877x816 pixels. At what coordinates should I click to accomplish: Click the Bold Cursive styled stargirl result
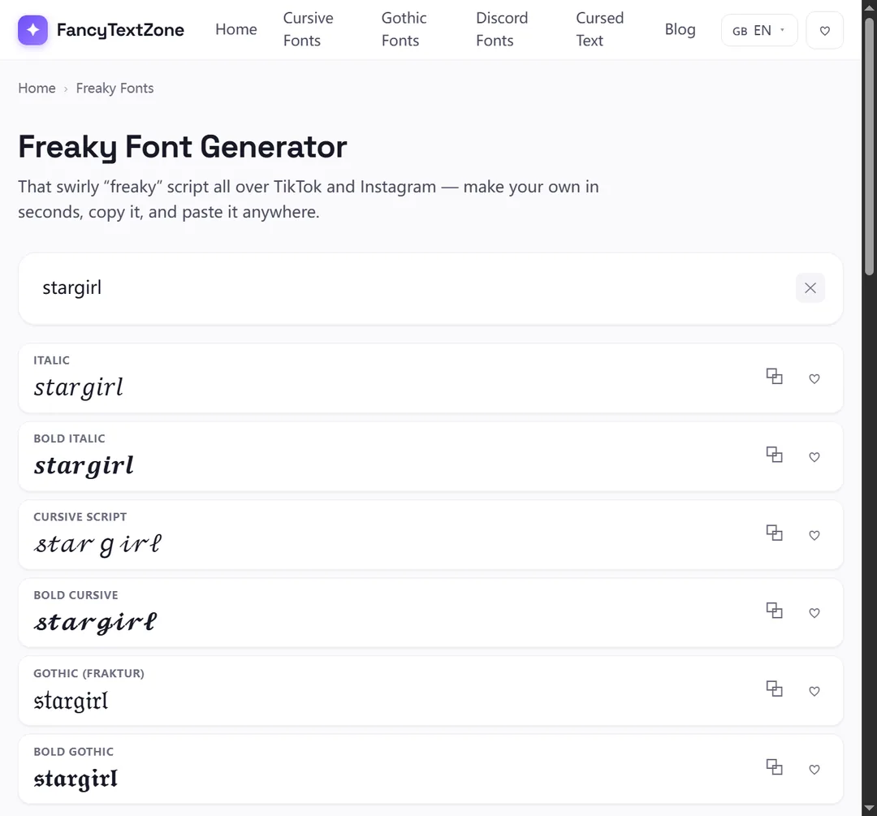[x=96, y=623]
